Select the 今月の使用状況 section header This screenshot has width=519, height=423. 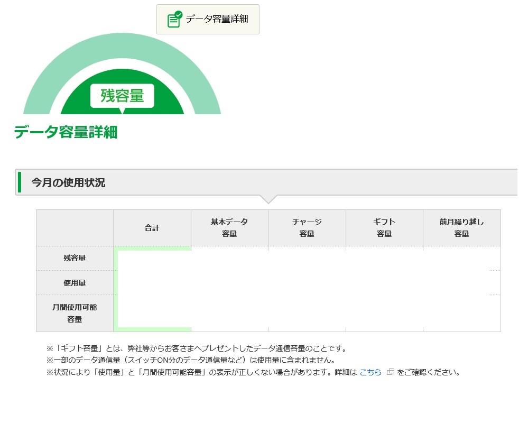[x=68, y=182]
